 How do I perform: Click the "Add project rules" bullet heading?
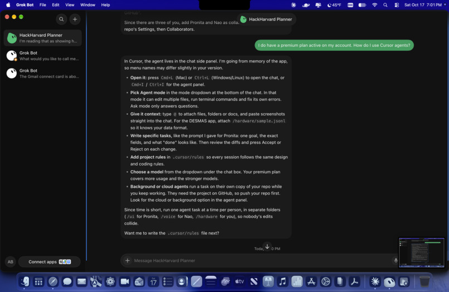pos(148,157)
